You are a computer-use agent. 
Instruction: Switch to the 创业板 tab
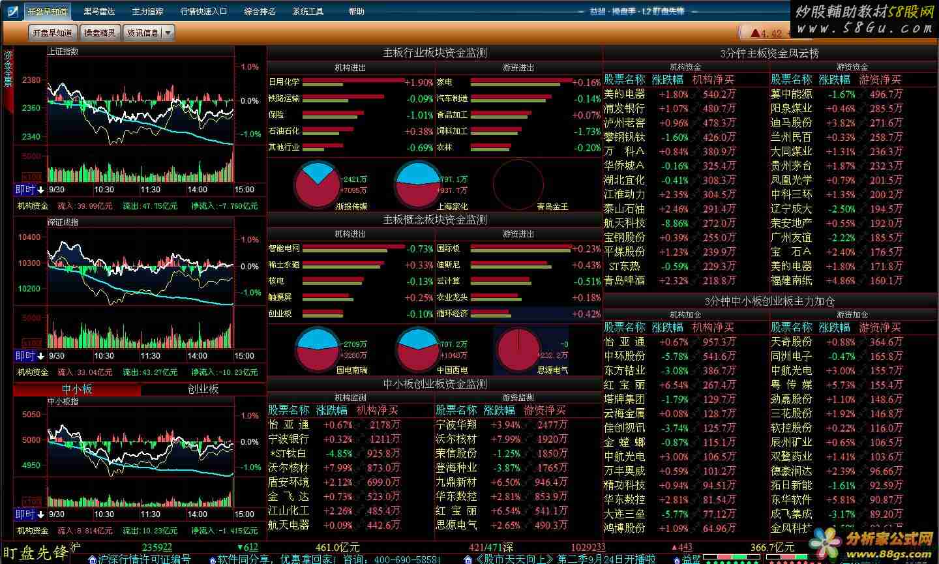203,389
